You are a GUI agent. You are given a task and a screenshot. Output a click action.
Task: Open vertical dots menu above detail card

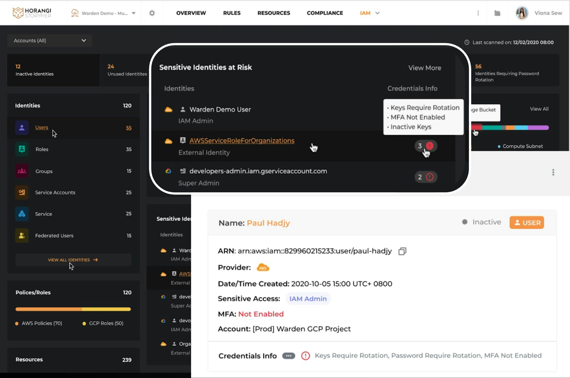(553, 172)
